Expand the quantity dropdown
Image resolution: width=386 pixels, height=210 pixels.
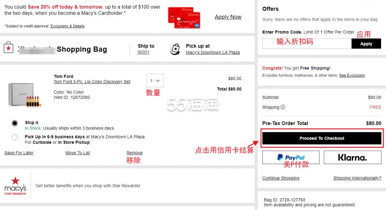(x=155, y=80)
